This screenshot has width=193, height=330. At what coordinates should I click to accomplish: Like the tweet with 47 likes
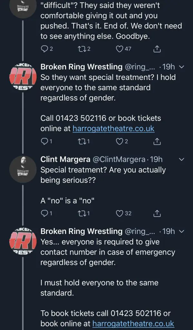pyautogui.click(x=120, y=49)
